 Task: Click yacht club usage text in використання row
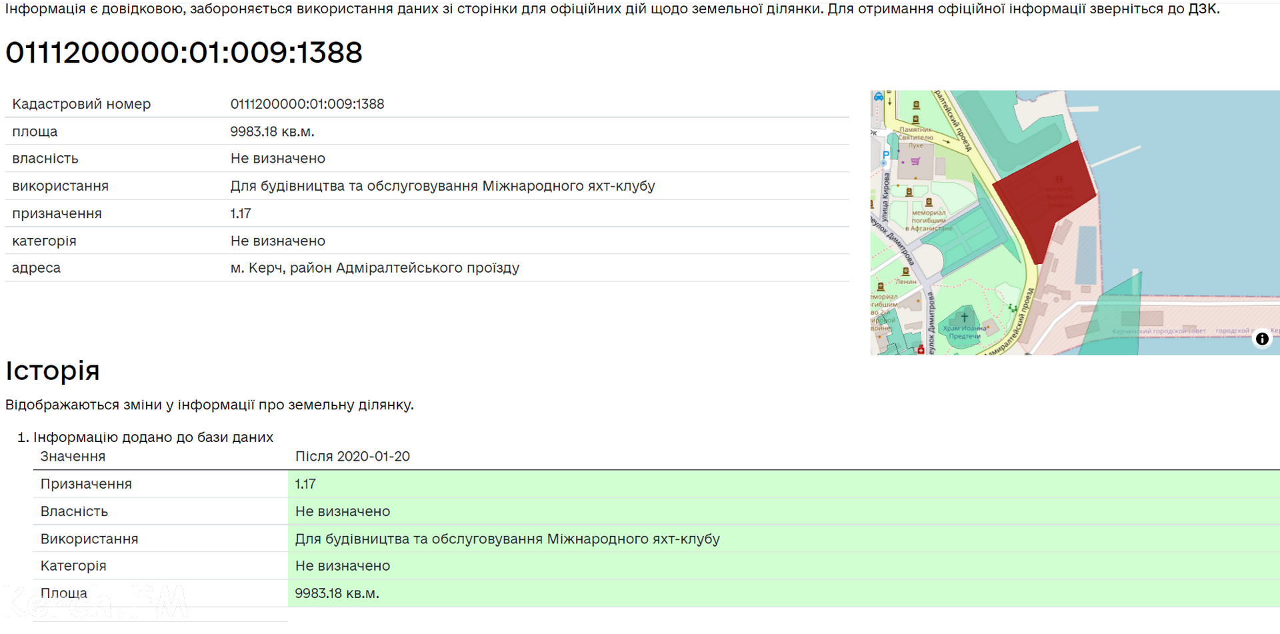443,186
